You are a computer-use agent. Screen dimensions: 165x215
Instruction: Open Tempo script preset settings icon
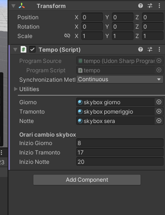[x=150, y=49]
